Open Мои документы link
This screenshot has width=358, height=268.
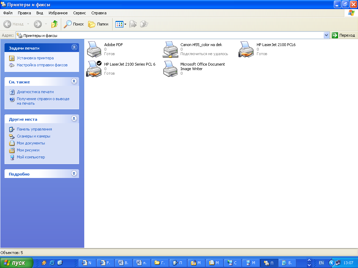click(31, 143)
